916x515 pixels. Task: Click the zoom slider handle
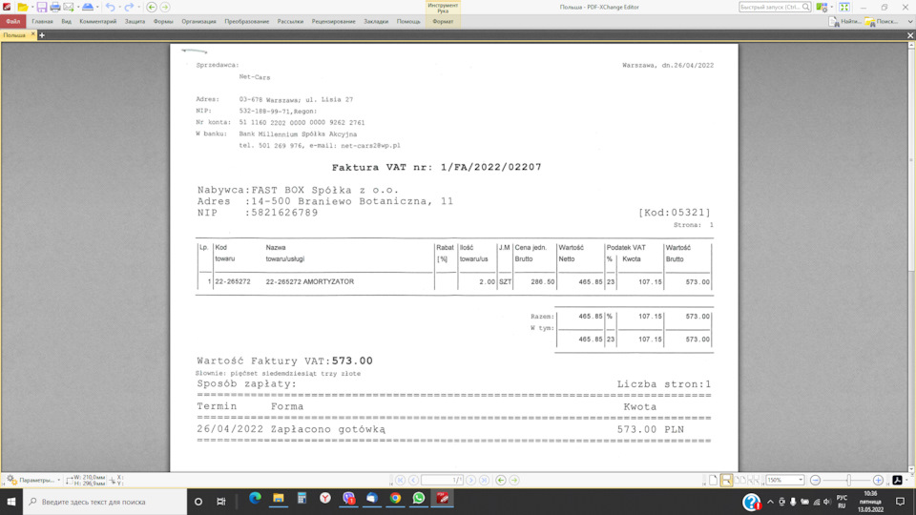click(849, 480)
